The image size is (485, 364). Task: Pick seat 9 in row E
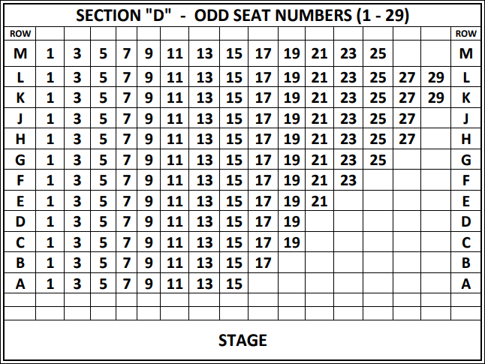[x=149, y=201]
